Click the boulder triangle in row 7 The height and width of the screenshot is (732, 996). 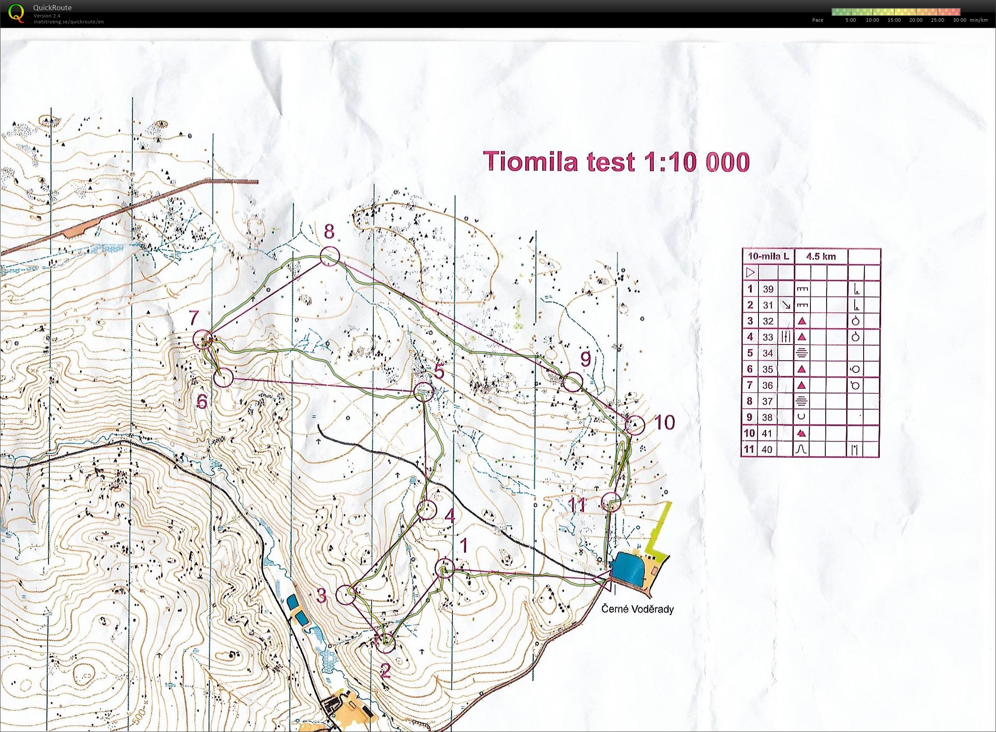(x=802, y=385)
